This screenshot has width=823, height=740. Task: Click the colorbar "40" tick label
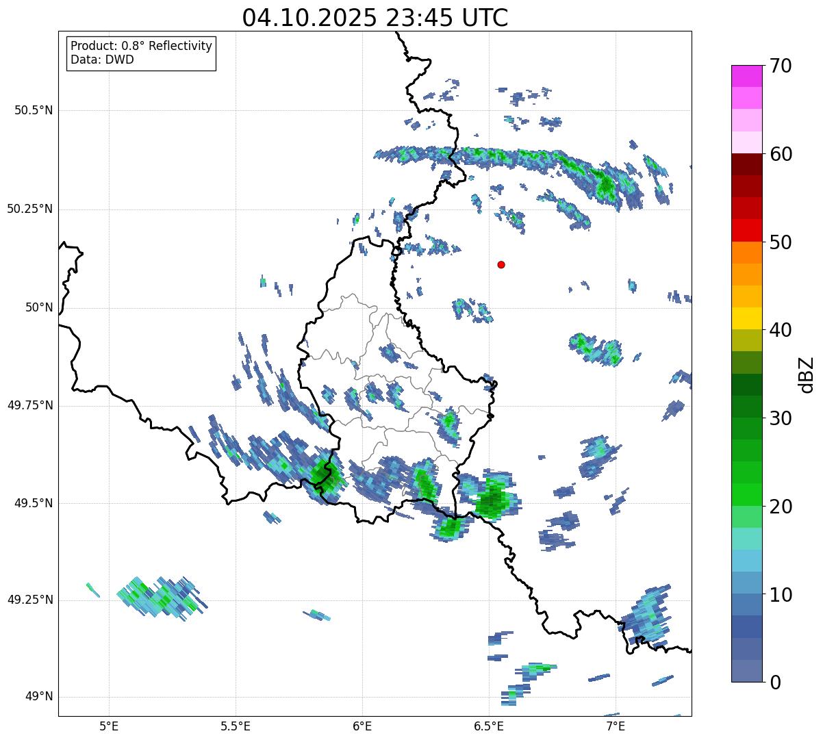781,330
